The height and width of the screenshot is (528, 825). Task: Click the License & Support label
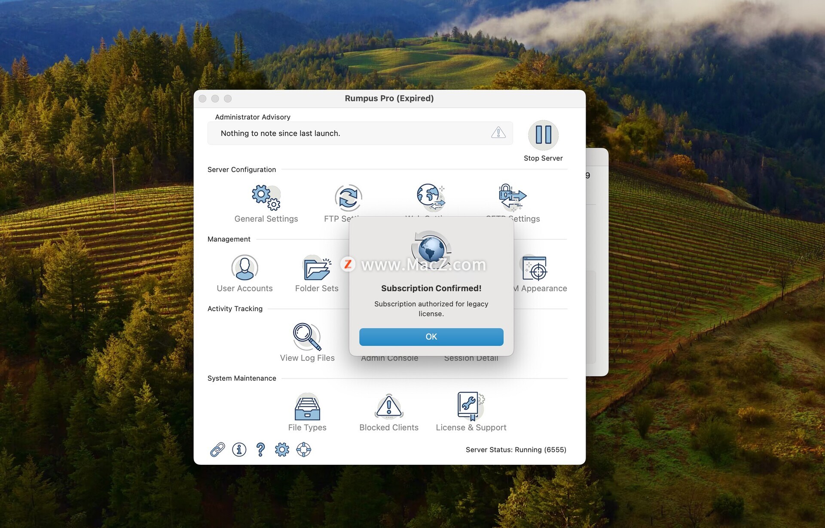coord(471,427)
